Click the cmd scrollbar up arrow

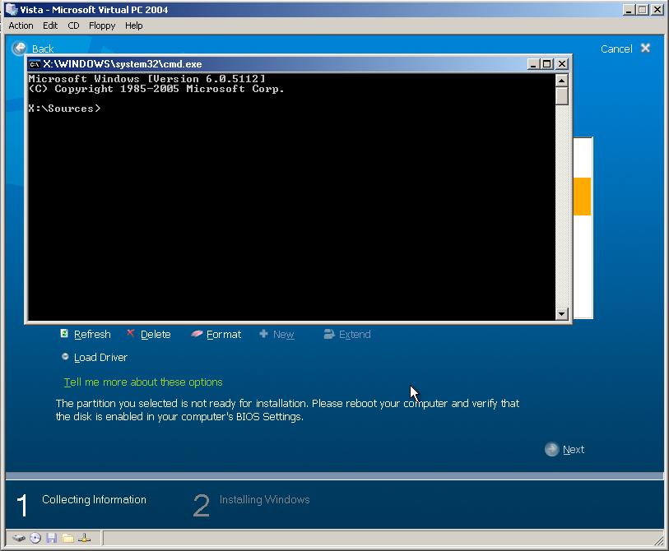click(561, 80)
